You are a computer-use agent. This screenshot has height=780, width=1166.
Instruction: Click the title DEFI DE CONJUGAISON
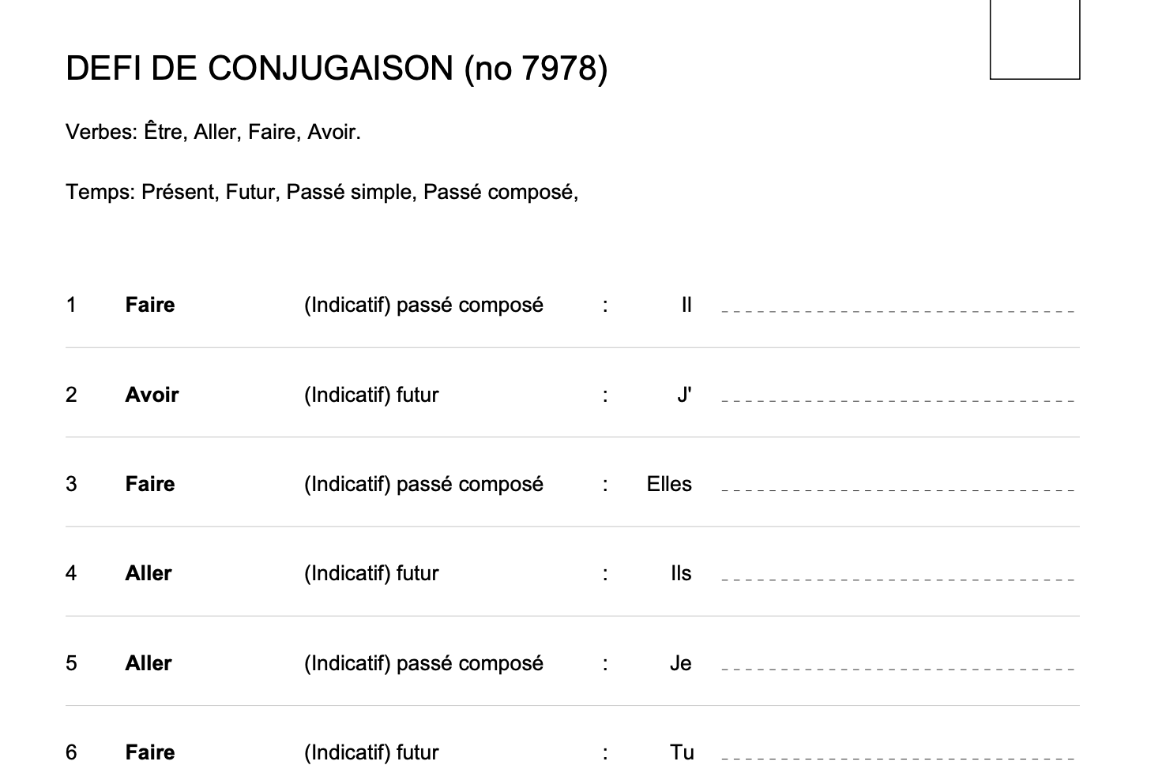click(x=337, y=69)
